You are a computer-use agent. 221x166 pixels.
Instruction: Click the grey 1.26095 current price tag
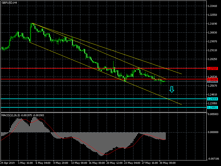pyautogui.click(x=212, y=81)
